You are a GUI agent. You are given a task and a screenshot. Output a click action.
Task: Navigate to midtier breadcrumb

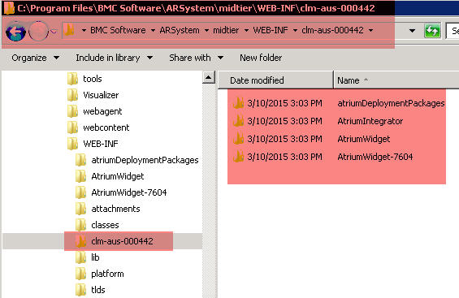point(226,30)
